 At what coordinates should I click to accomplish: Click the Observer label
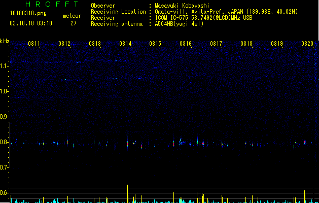(x=103, y=6)
